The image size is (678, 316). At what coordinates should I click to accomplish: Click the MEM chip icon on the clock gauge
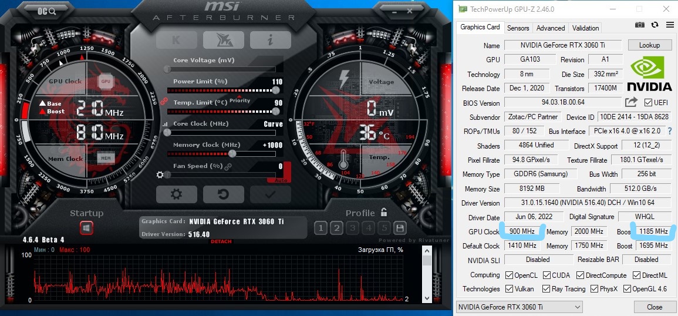(106, 159)
